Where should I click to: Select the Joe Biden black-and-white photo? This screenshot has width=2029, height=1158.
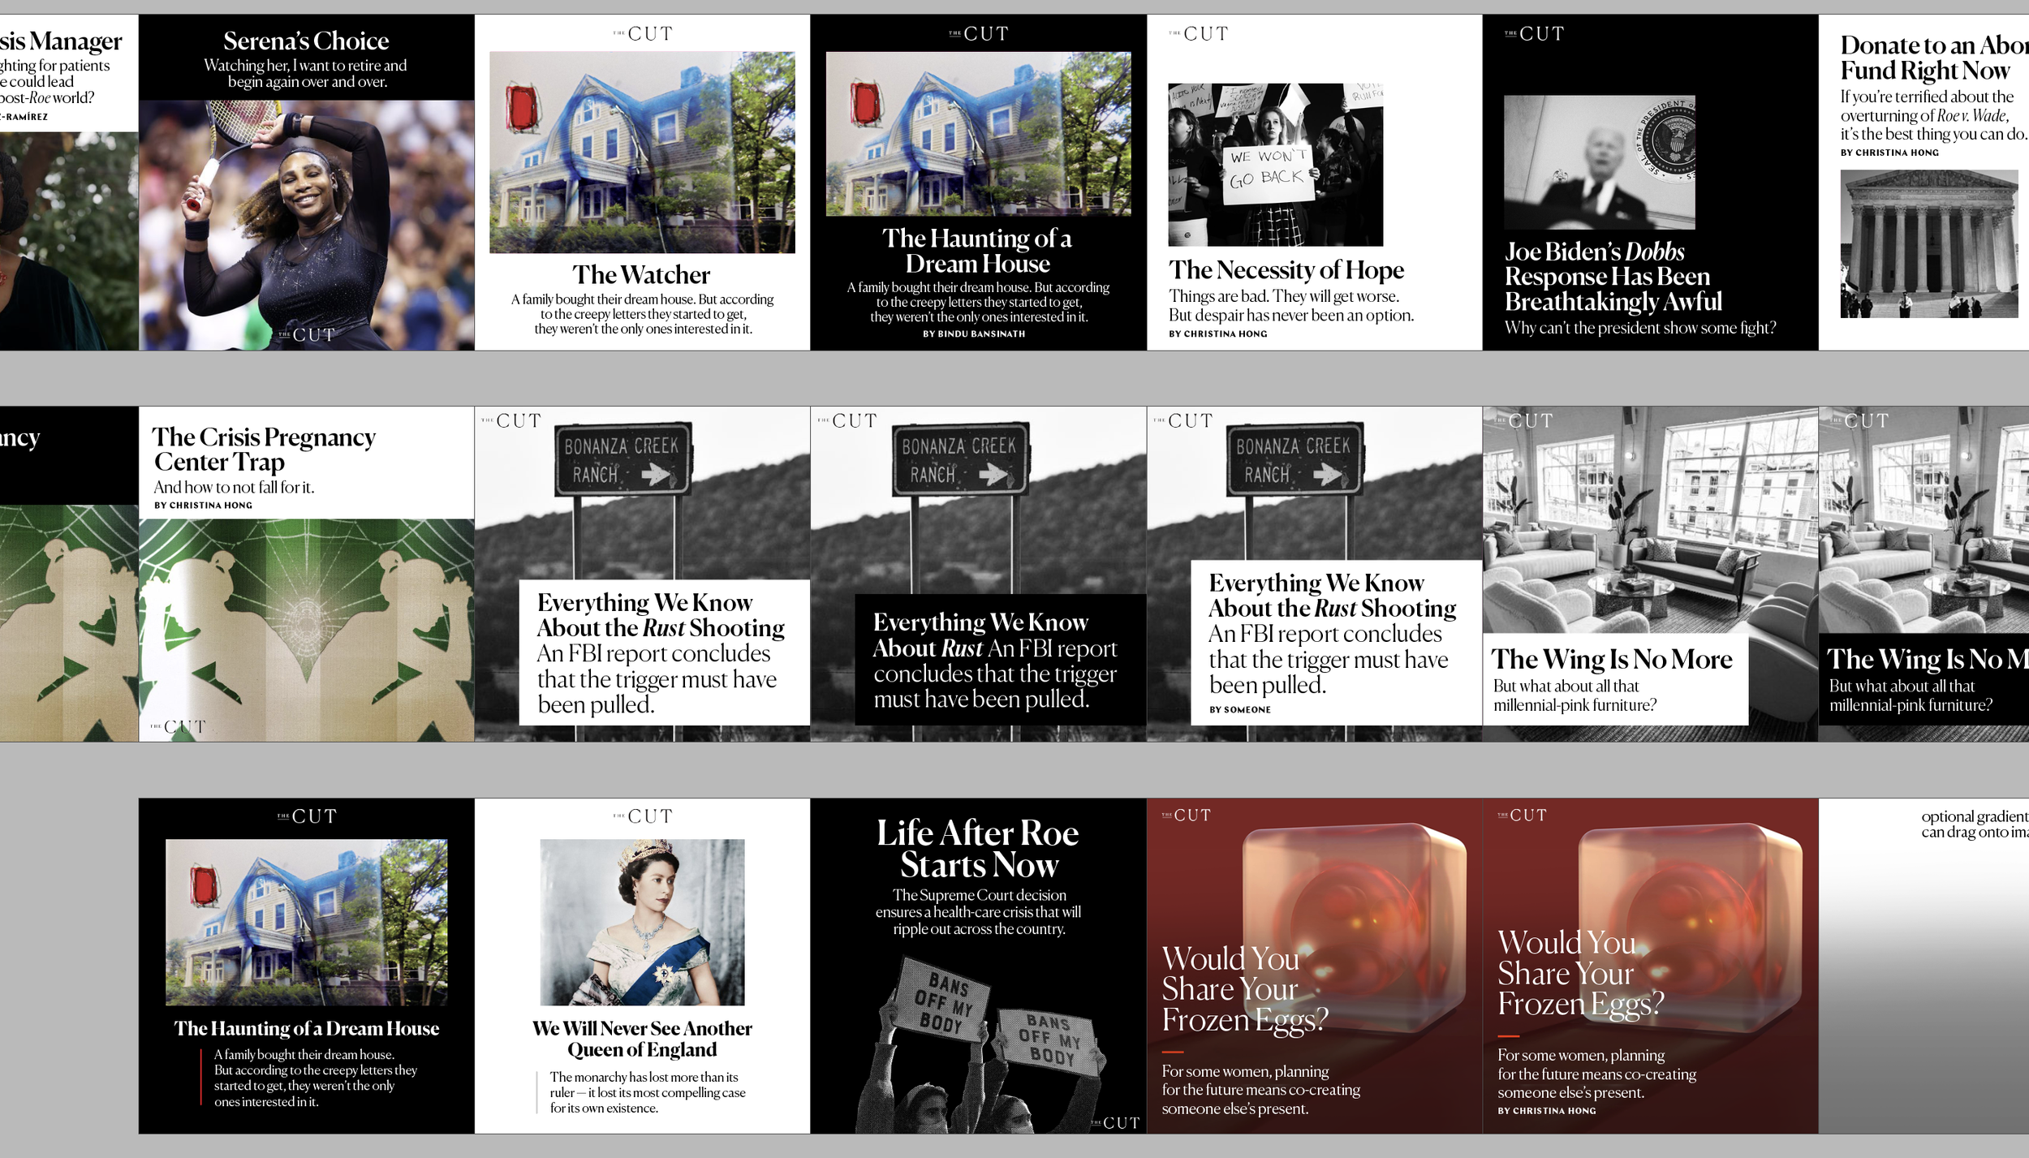pyautogui.click(x=1599, y=162)
